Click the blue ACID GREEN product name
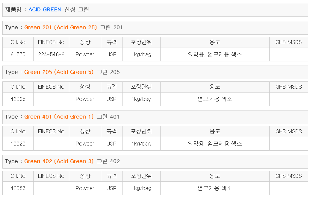Viewport: 310px width, 197px height. [45, 10]
